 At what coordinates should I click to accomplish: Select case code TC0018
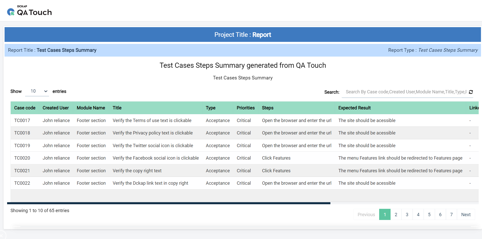tap(22, 133)
